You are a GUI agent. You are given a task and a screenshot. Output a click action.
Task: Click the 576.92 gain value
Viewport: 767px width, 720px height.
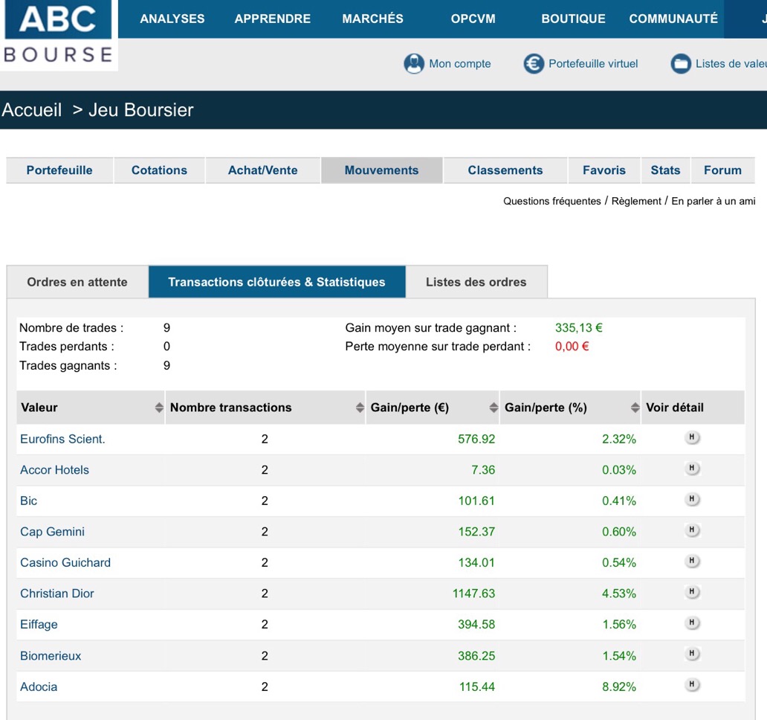[x=476, y=439]
